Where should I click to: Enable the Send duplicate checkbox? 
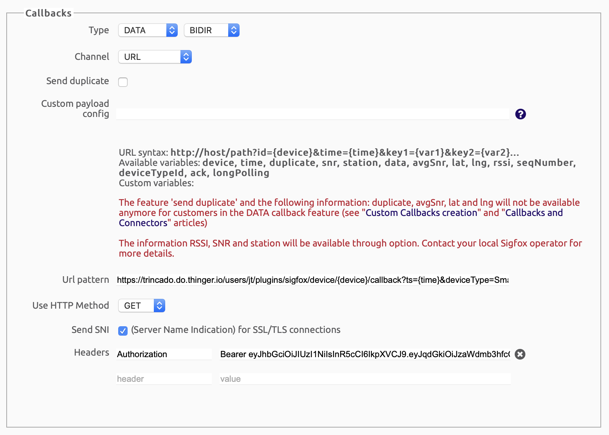(123, 82)
